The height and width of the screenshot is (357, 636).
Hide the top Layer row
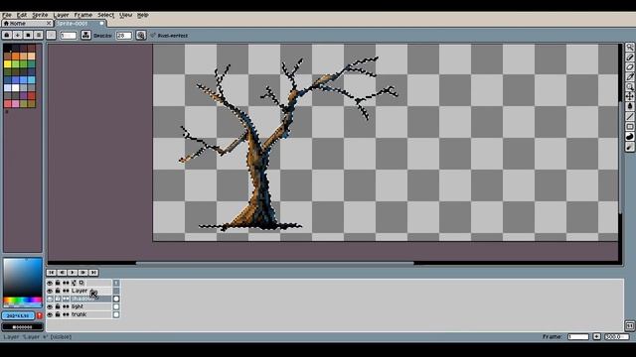(50, 291)
